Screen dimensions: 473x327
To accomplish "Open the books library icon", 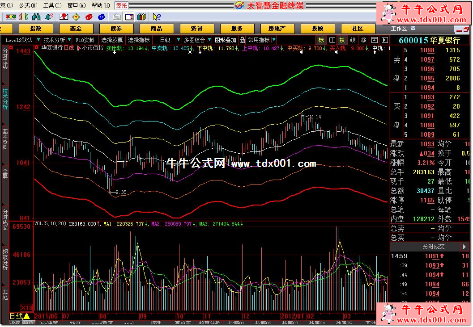I will click(141, 17).
